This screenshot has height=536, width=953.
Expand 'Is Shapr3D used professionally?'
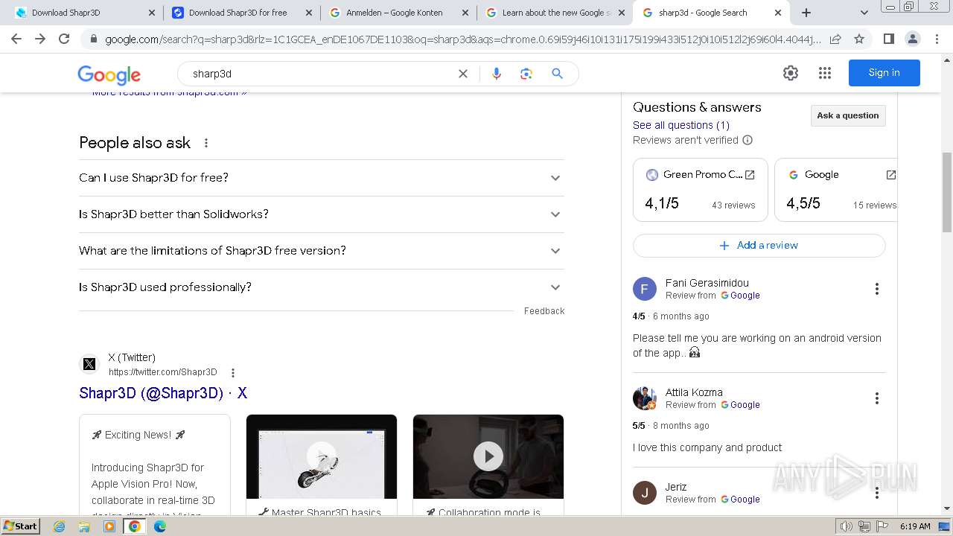[x=322, y=287]
